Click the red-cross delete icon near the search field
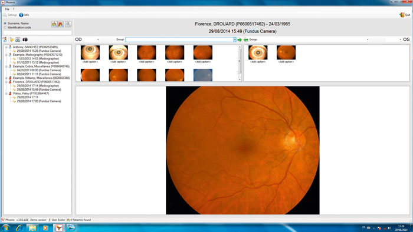This screenshot has width=413, height=232. tap(61, 24)
